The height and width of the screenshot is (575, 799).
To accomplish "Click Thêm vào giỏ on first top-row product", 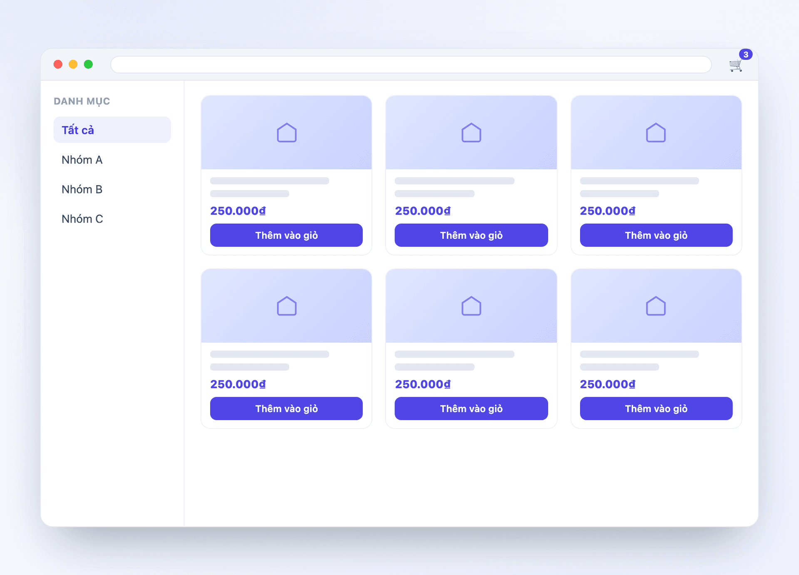I will tap(286, 235).
